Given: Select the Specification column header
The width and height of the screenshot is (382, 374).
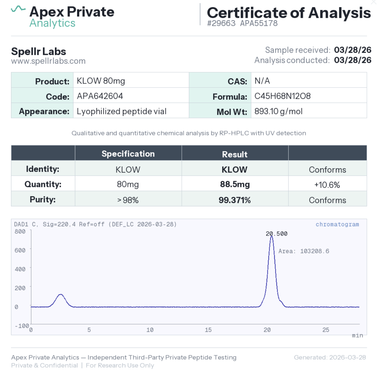Looking at the screenshot, I should (x=128, y=154).
